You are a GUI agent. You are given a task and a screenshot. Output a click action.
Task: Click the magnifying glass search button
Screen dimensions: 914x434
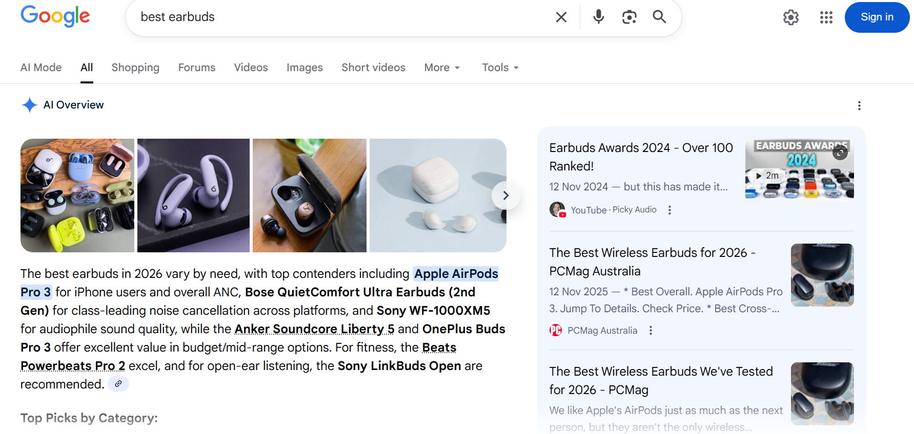point(659,17)
